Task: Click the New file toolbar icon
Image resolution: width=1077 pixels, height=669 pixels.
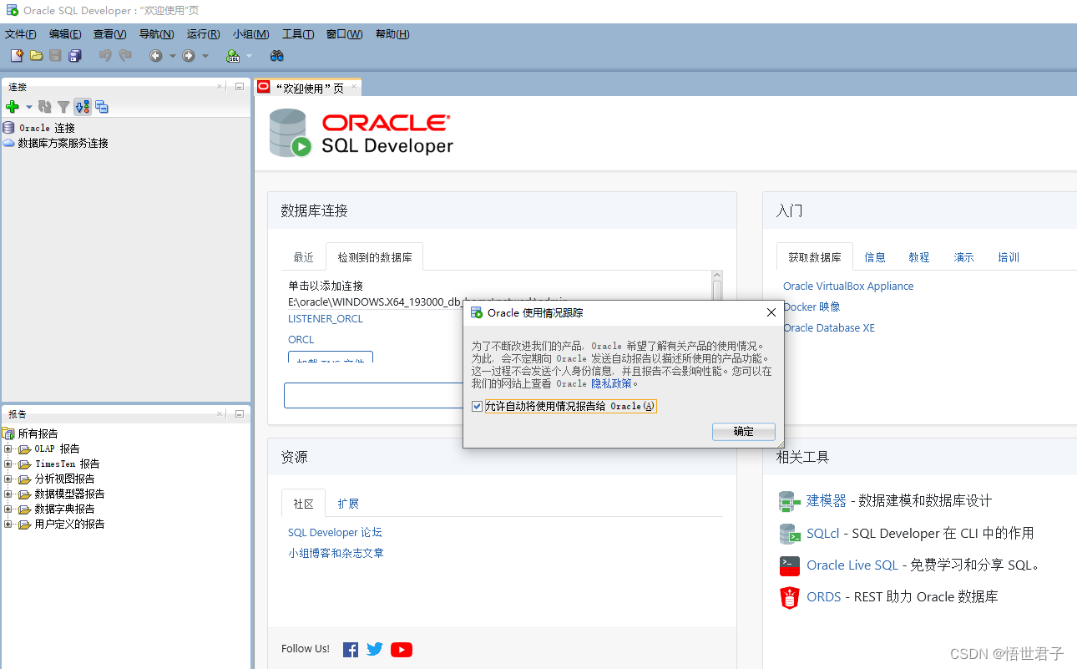Action: click(x=17, y=55)
